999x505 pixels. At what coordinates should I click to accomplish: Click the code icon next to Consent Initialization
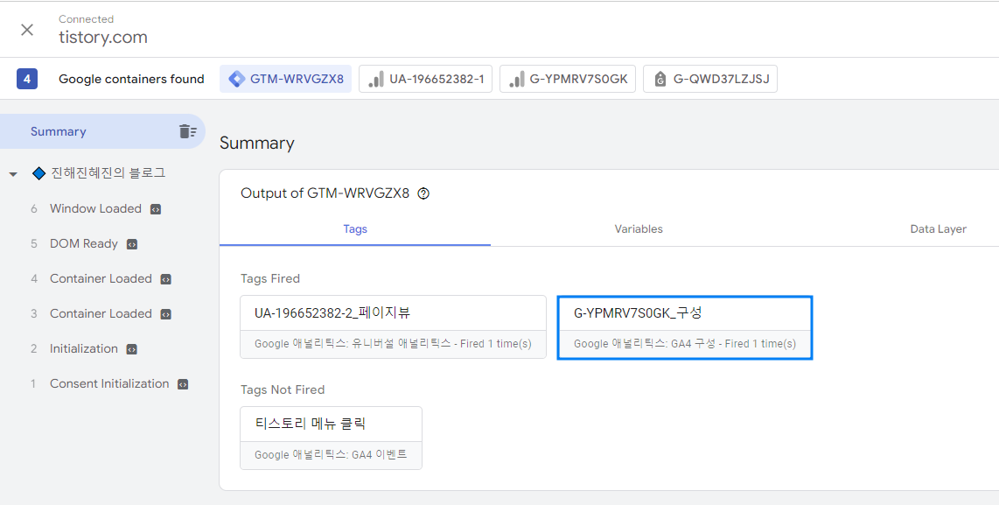[x=183, y=384]
